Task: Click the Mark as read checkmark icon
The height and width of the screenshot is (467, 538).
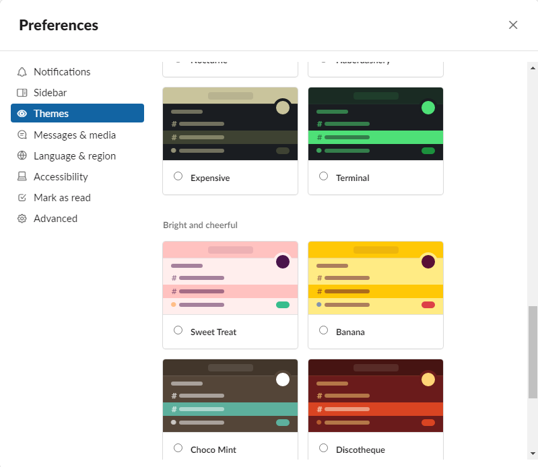Action: click(x=22, y=198)
